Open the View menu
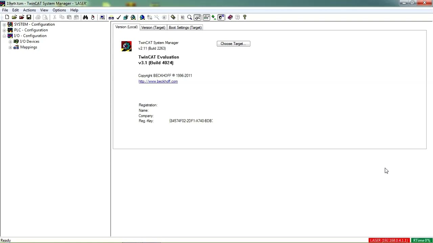This screenshot has width=433, height=243. (x=44, y=10)
